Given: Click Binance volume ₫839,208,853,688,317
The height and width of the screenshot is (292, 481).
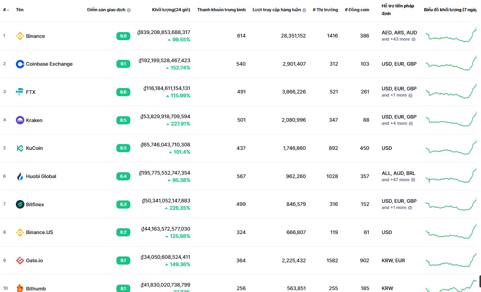Looking at the screenshot, I should [164, 32].
